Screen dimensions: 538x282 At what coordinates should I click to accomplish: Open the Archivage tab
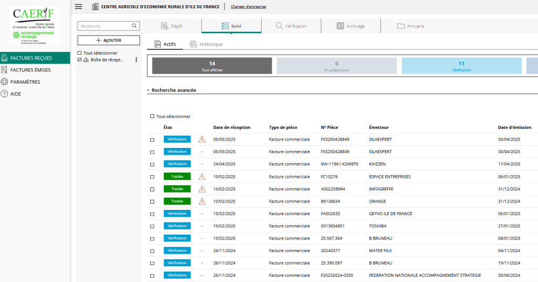click(350, 26)
